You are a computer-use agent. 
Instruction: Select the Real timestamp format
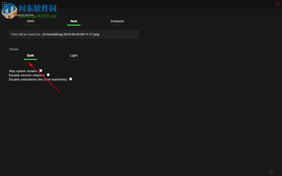(x=74, y=21)
